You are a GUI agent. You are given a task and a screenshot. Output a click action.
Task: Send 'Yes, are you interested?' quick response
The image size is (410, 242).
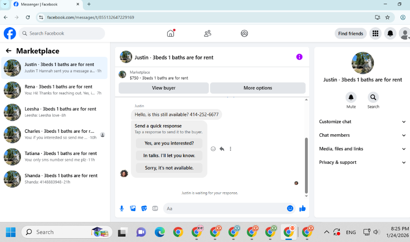point(169,143)
